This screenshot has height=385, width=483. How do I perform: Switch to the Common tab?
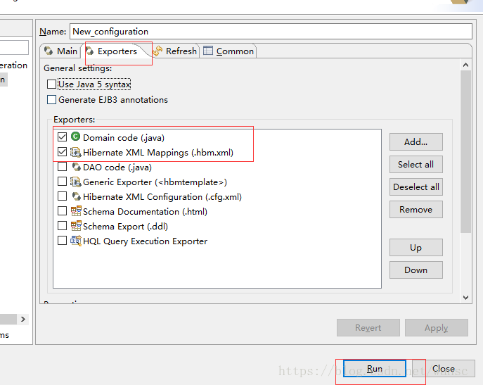tap(228, 51)
